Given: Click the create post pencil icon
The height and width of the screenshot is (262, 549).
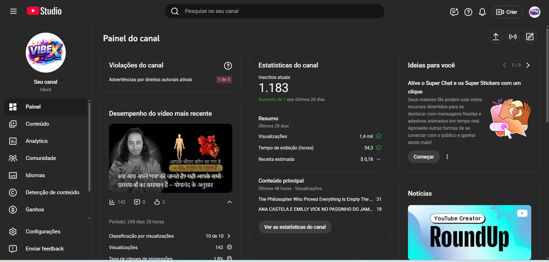Looking at the screenshot, I should [530, 37].
